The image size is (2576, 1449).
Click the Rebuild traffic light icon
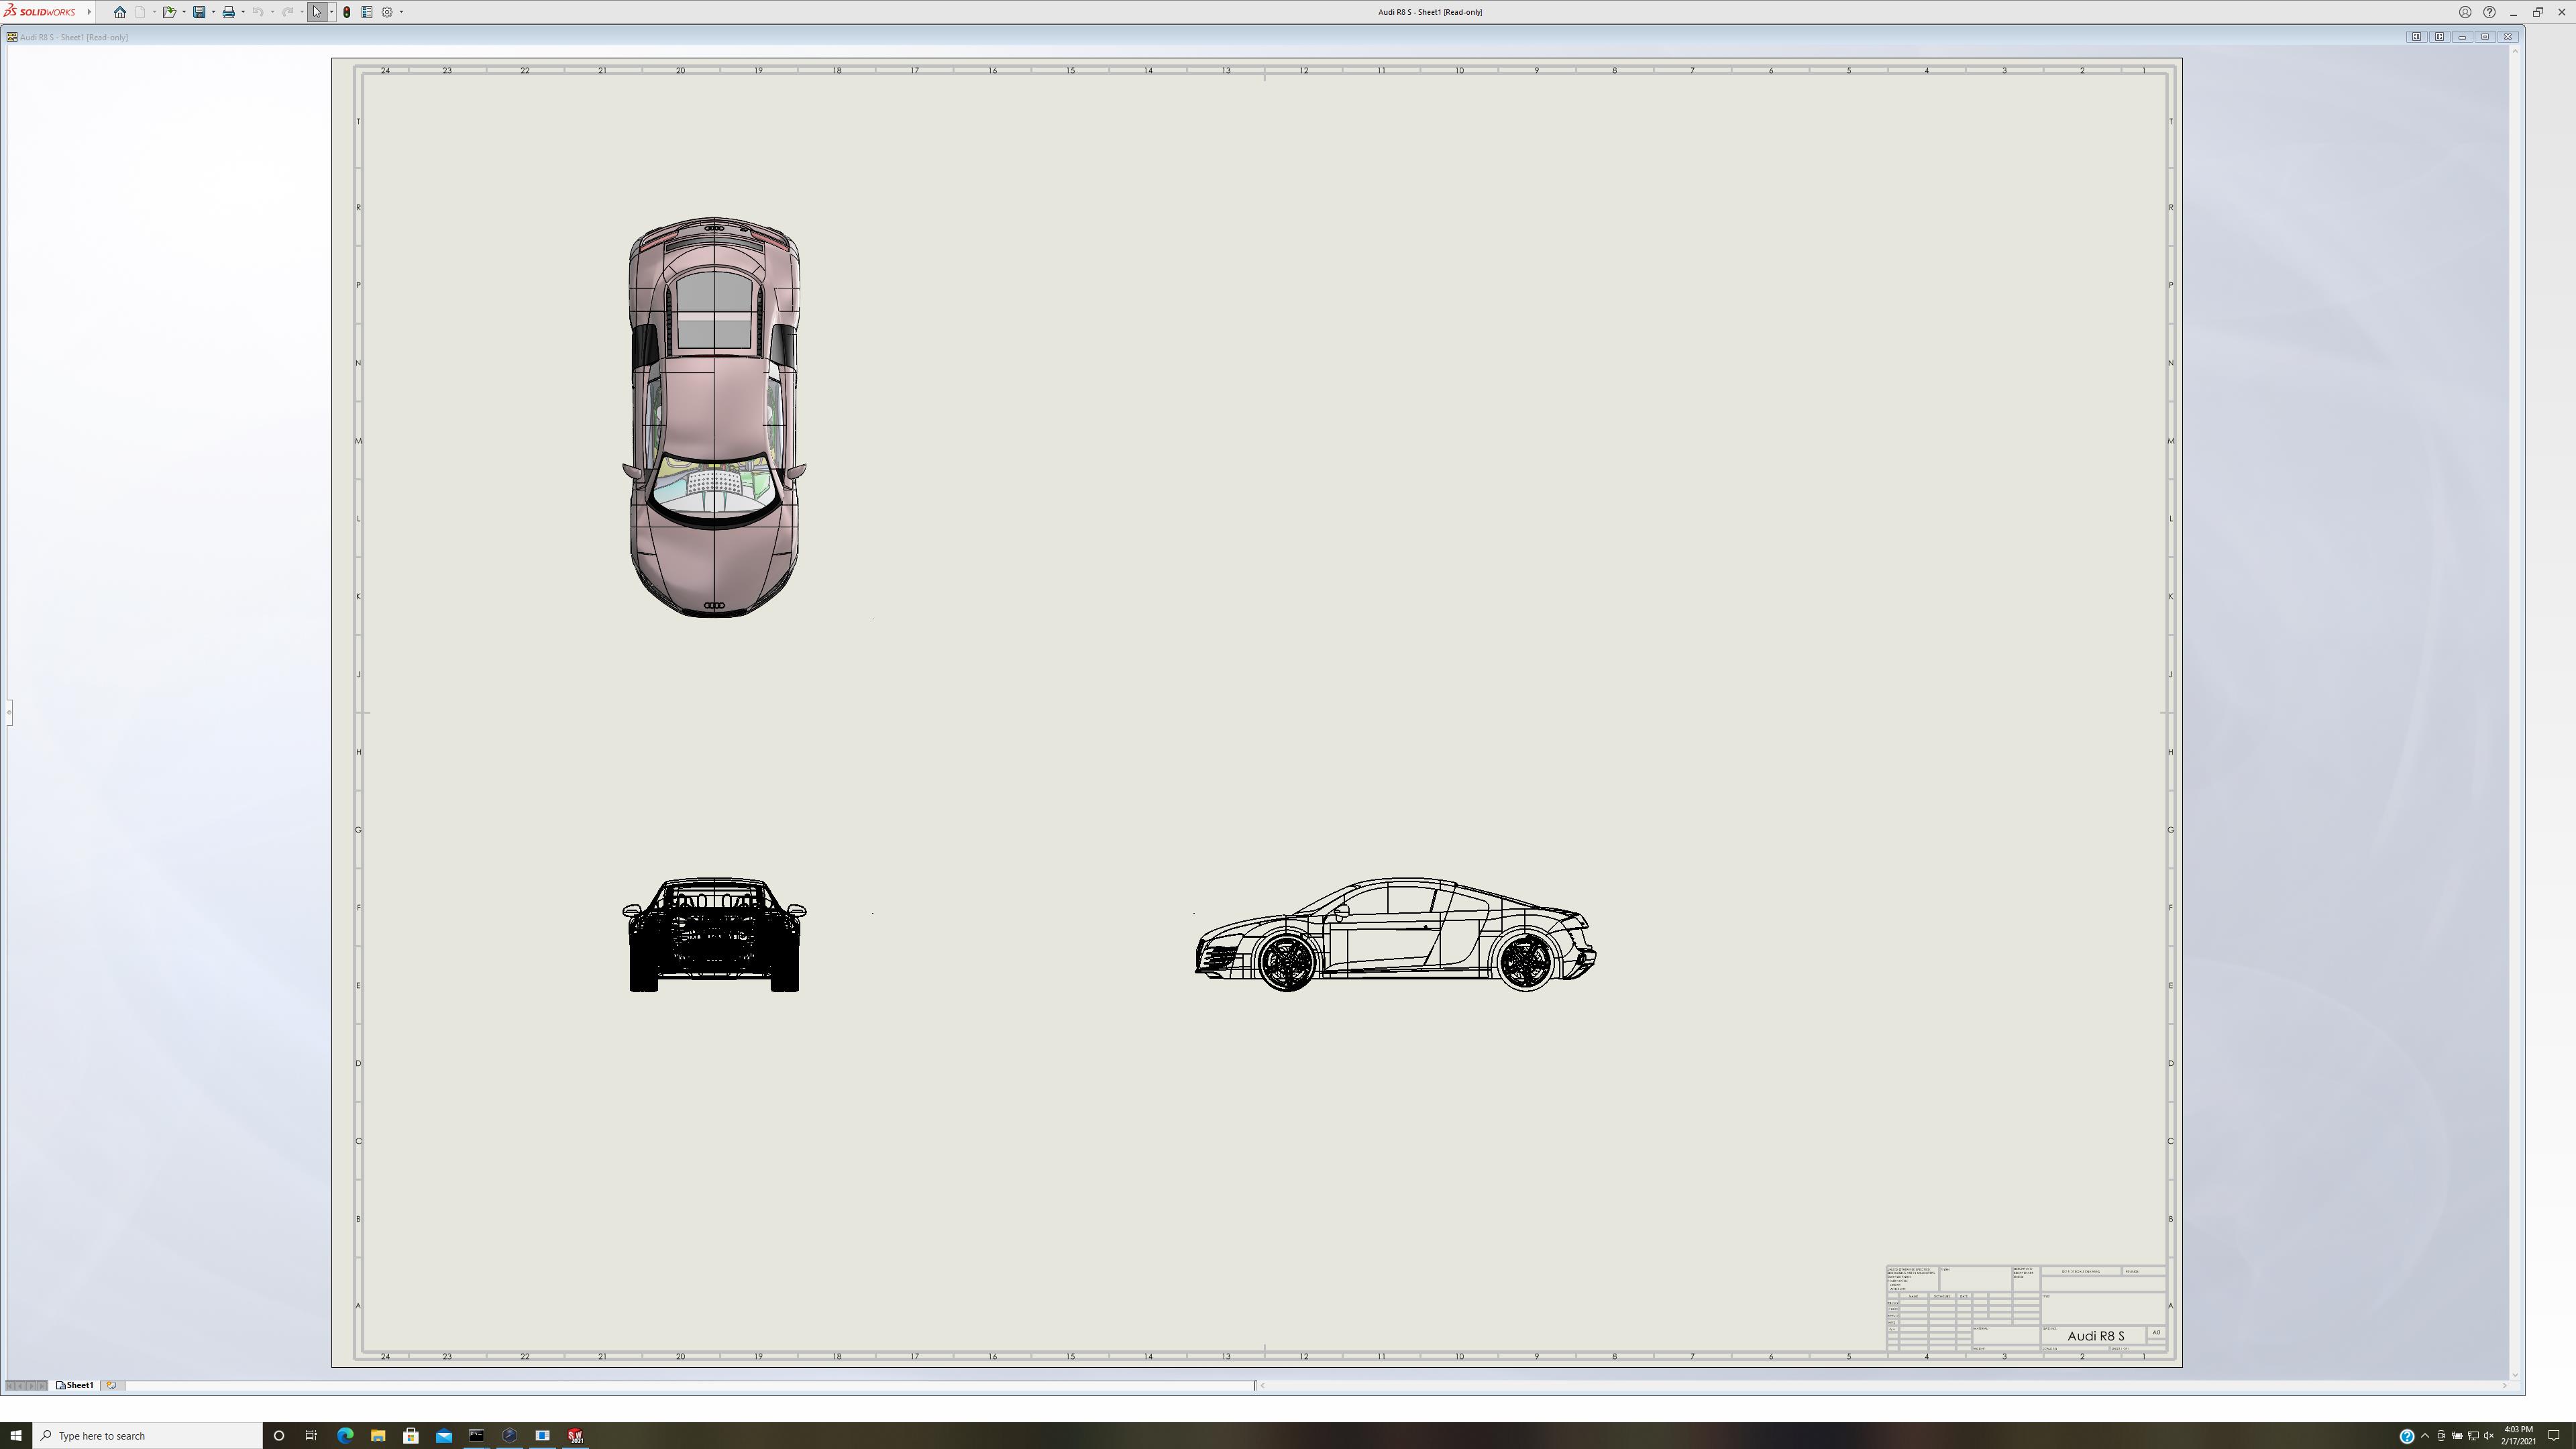click(346, 12)
